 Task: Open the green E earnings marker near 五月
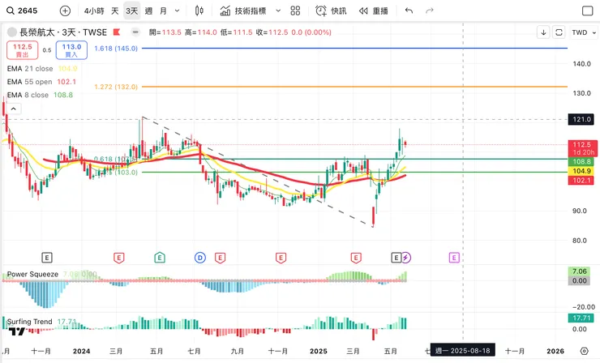(x=160, y=258)
